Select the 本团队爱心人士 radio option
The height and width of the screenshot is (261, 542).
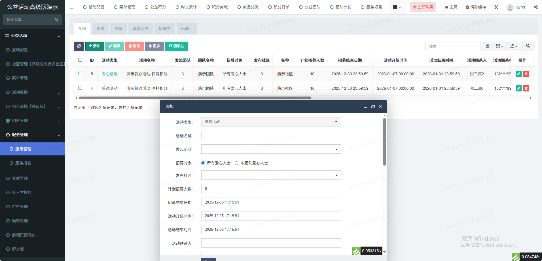[236, 163]
